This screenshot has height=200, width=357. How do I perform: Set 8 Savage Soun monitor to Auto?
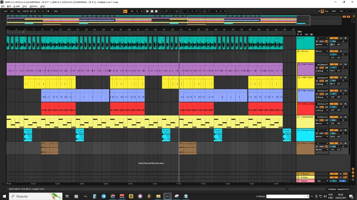tap(321, 133)
